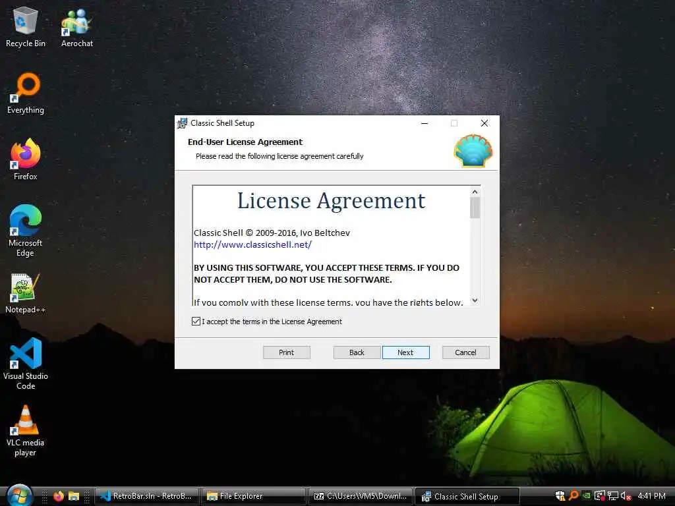Open the Firefox desktop shortcut
The width and height of the screenshot is (675, 506).
click(26, 159)
